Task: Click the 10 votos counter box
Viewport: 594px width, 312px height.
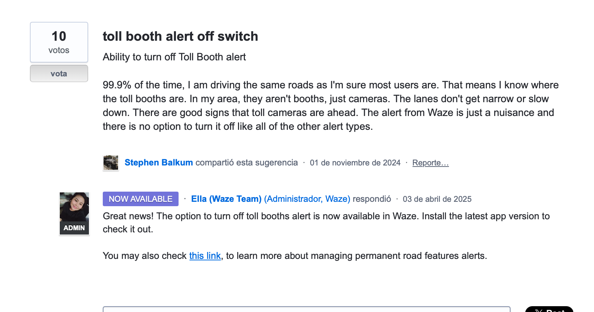Action: point(59,42)
